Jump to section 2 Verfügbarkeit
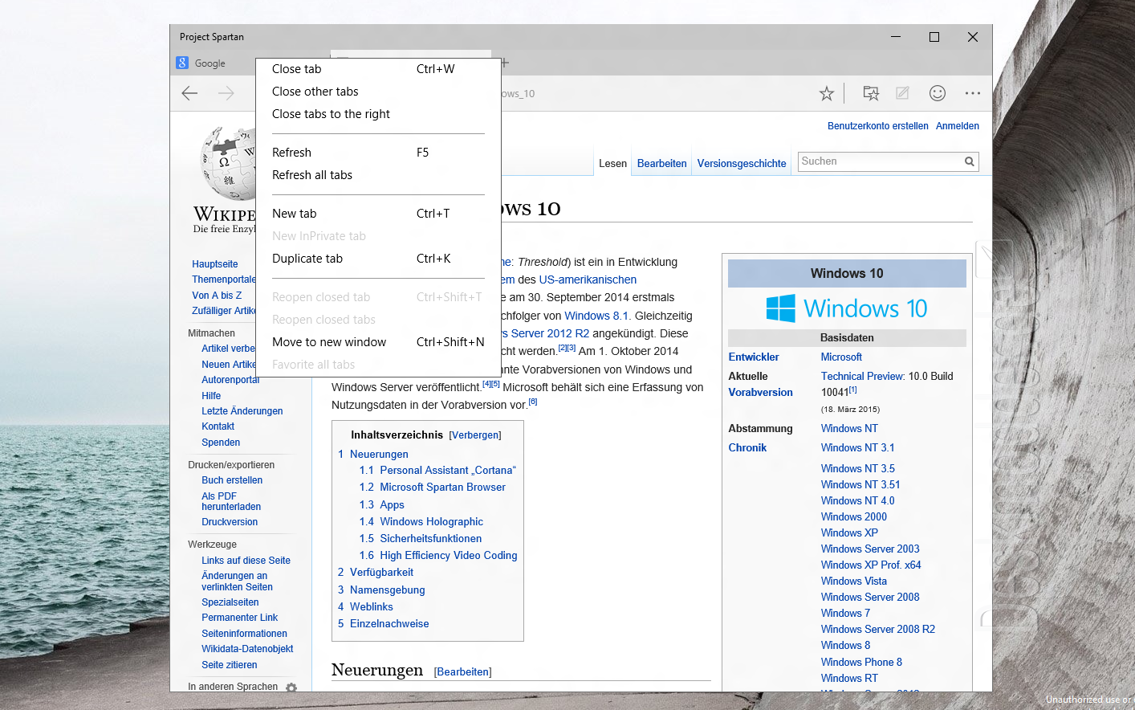The height and width of the screenshot is (710, 1135). (x=376, y=572)
